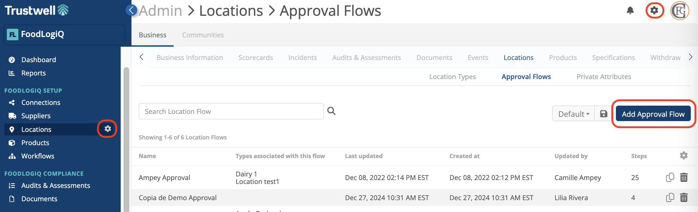Duplicate the Ampey Approval flow
The width and height of the screenshot is (698, 212).
(x=670, y=178)
